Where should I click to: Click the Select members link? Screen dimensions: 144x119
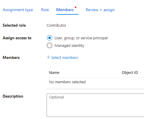[65, 57]
